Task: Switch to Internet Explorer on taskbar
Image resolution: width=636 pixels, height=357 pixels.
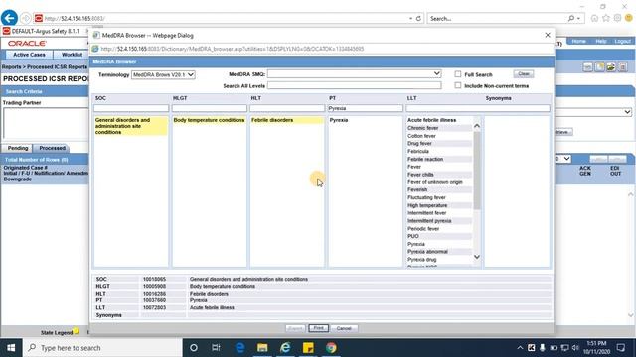Action: pos(285,348)
